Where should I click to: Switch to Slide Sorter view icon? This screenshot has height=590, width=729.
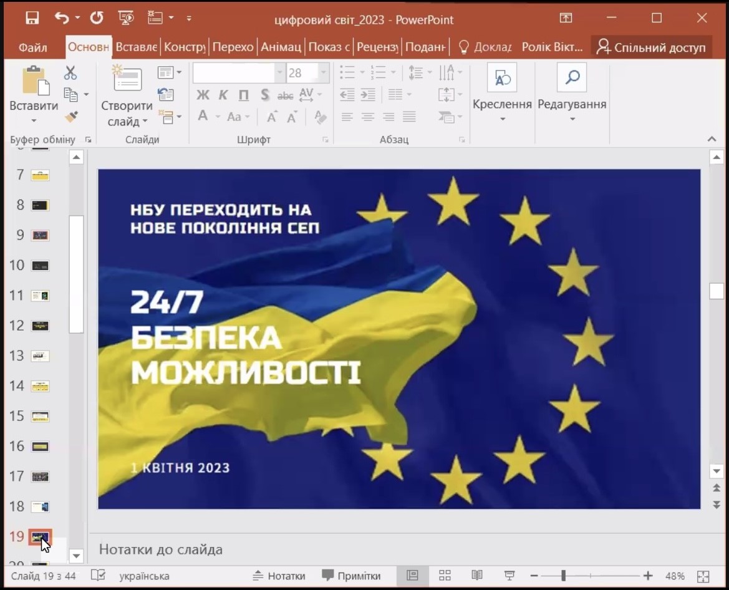pos(445,576)
